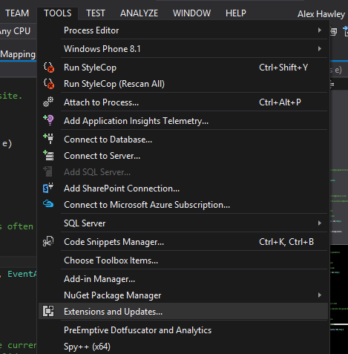
Task: Click the Azure subscription cloud icon
Action: [x=48, y=204]
